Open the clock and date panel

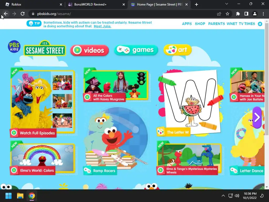tap(250, 196)
